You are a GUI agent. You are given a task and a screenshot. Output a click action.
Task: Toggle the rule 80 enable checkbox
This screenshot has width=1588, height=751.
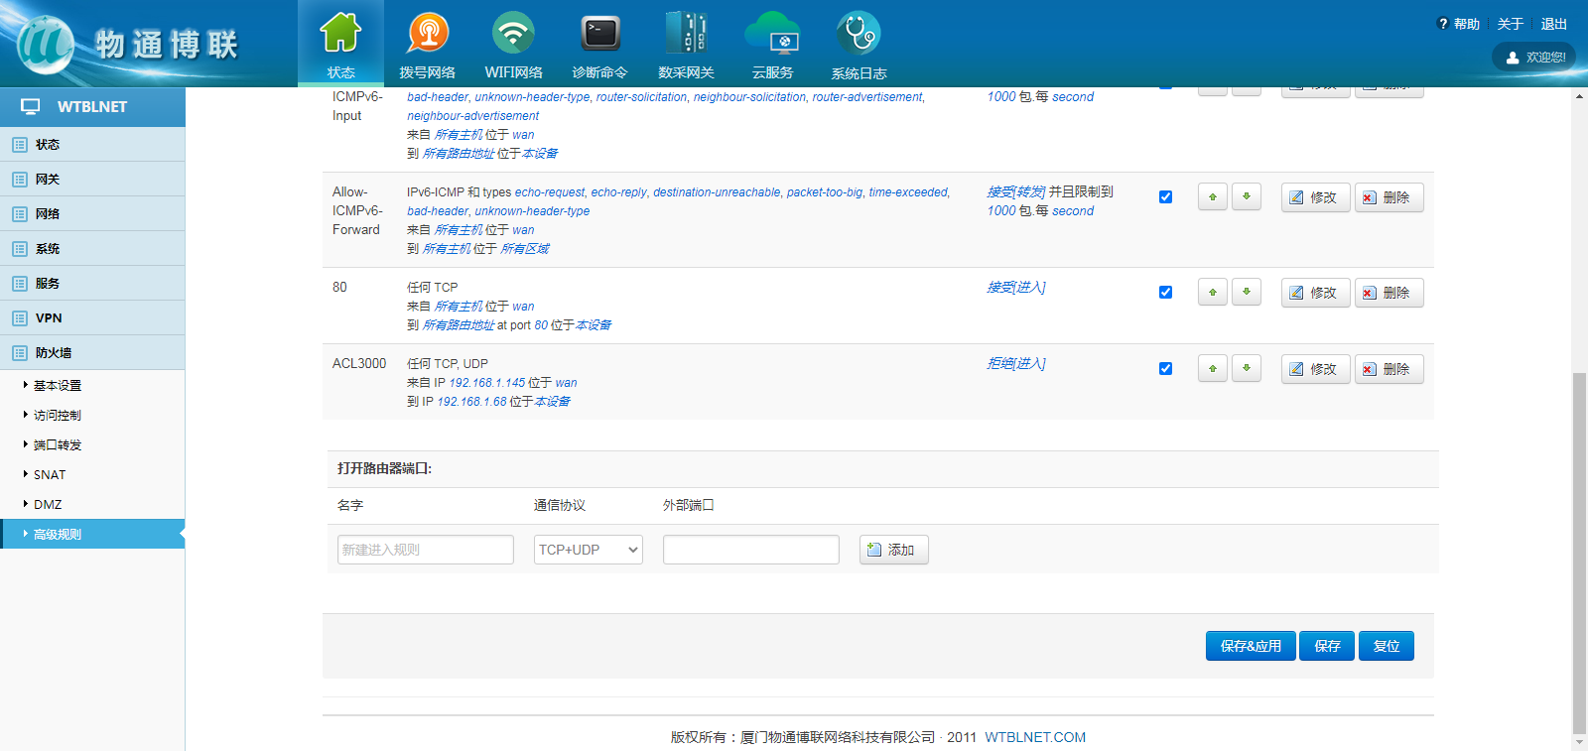[1165, 292]
